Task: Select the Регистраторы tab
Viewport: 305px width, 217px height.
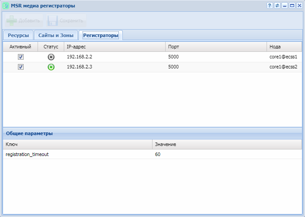Action: click(101, 35)
